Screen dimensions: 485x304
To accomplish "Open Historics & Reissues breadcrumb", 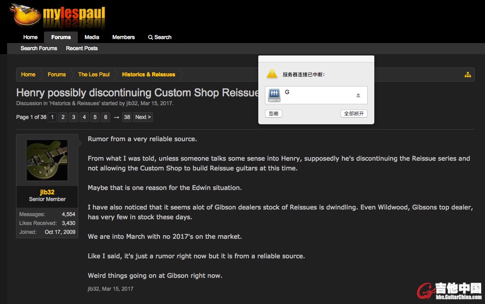I will click(x=148, y=75).
